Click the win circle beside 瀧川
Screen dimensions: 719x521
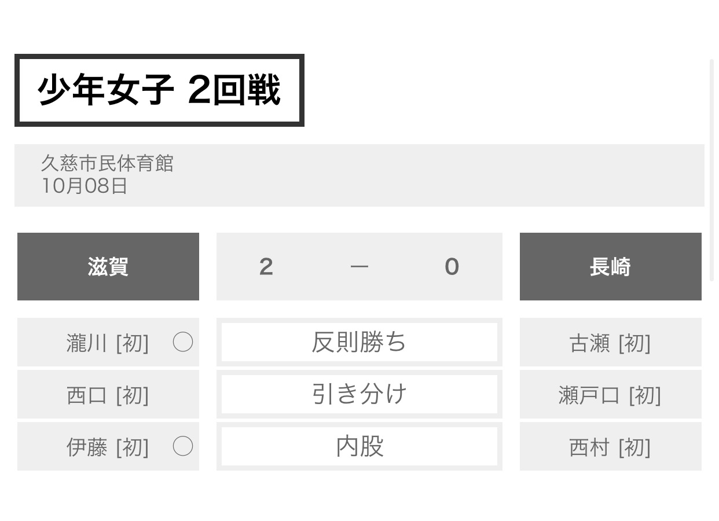coord(183,343)
